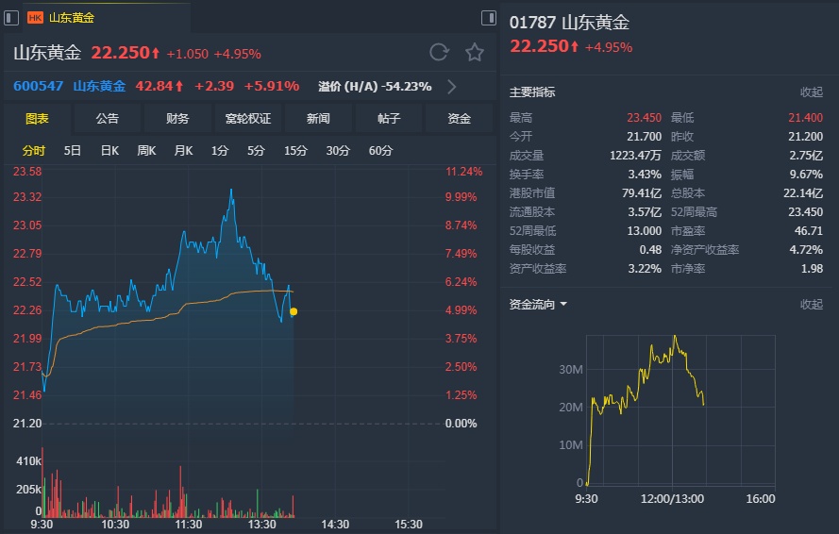Select the 日K chart period
The height and width of the screenshot is (534, 839).
(x=109, y=151)
